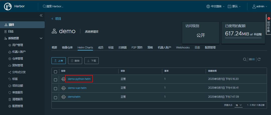Click the 项目 sidebar icon
271x115 pixels.
(x=6, y=25)
